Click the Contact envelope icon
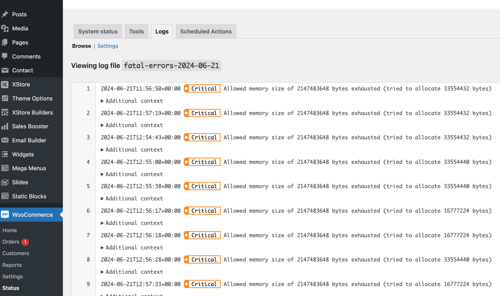Screen dimensions: 500x296 point(5,70)
